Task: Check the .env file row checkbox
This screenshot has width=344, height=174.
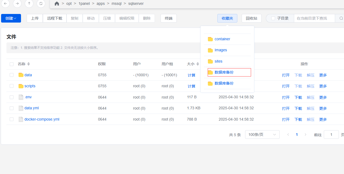Action: click(12, 97)
